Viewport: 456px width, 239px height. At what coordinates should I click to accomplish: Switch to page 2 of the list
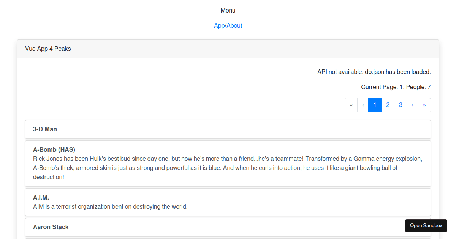(388, 105)
